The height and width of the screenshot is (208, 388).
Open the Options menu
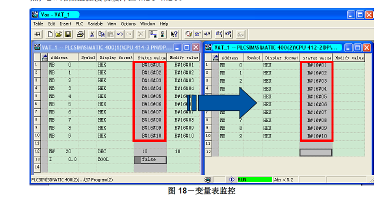coord(128,23)
